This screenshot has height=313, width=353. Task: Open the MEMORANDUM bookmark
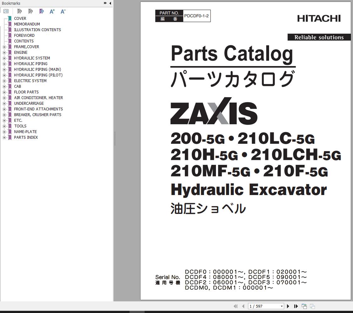27,24
